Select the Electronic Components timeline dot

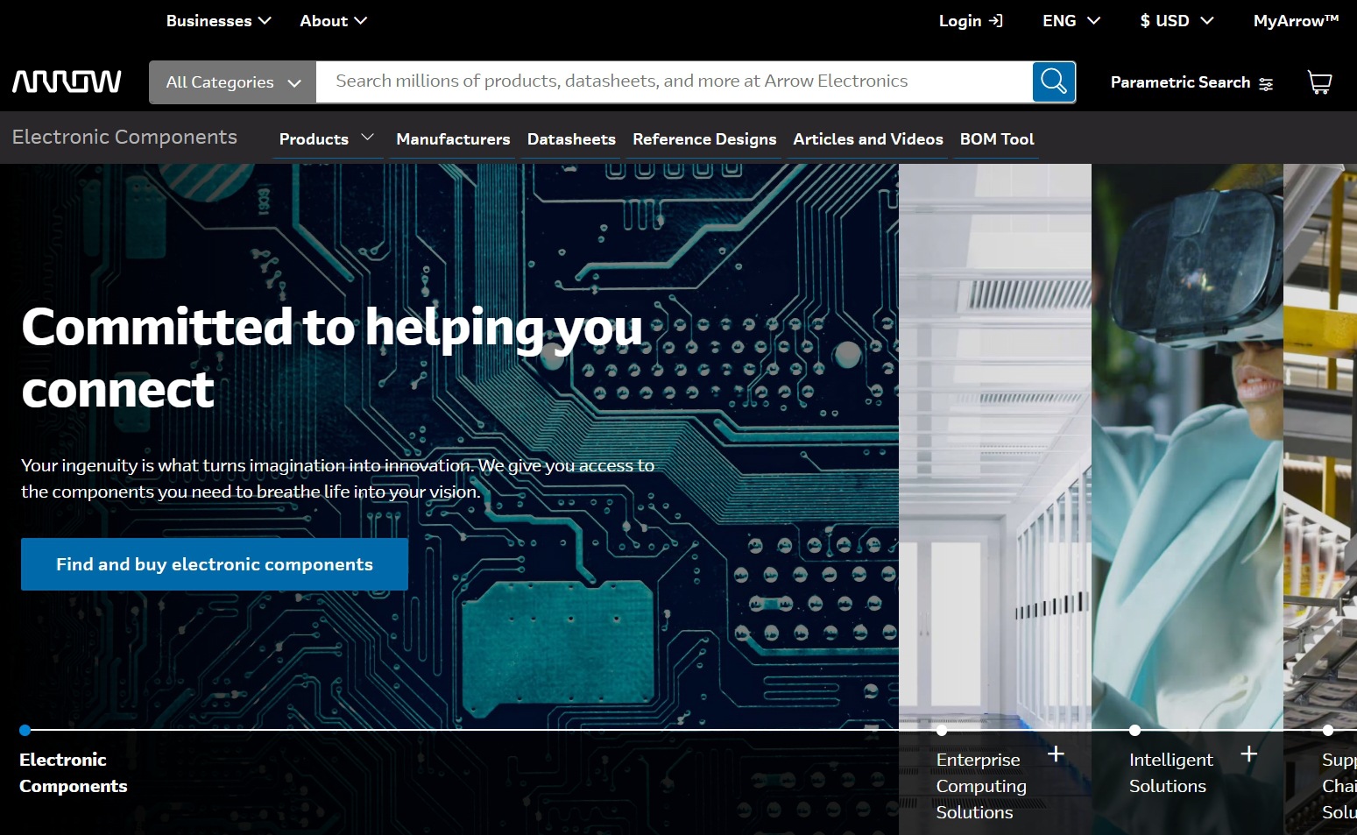coord(25,730)
